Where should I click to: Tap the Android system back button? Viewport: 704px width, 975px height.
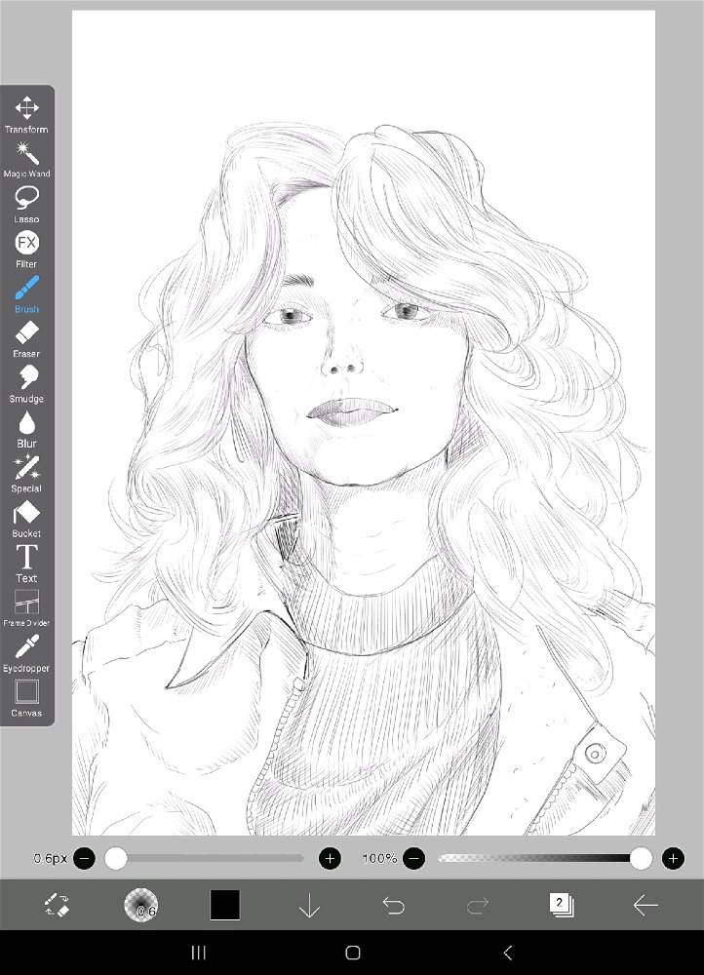507,952
